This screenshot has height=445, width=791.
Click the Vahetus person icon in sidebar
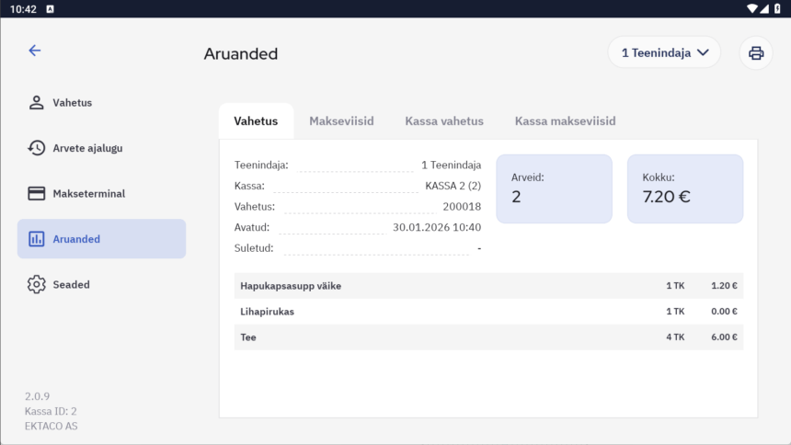coord(37,102)
